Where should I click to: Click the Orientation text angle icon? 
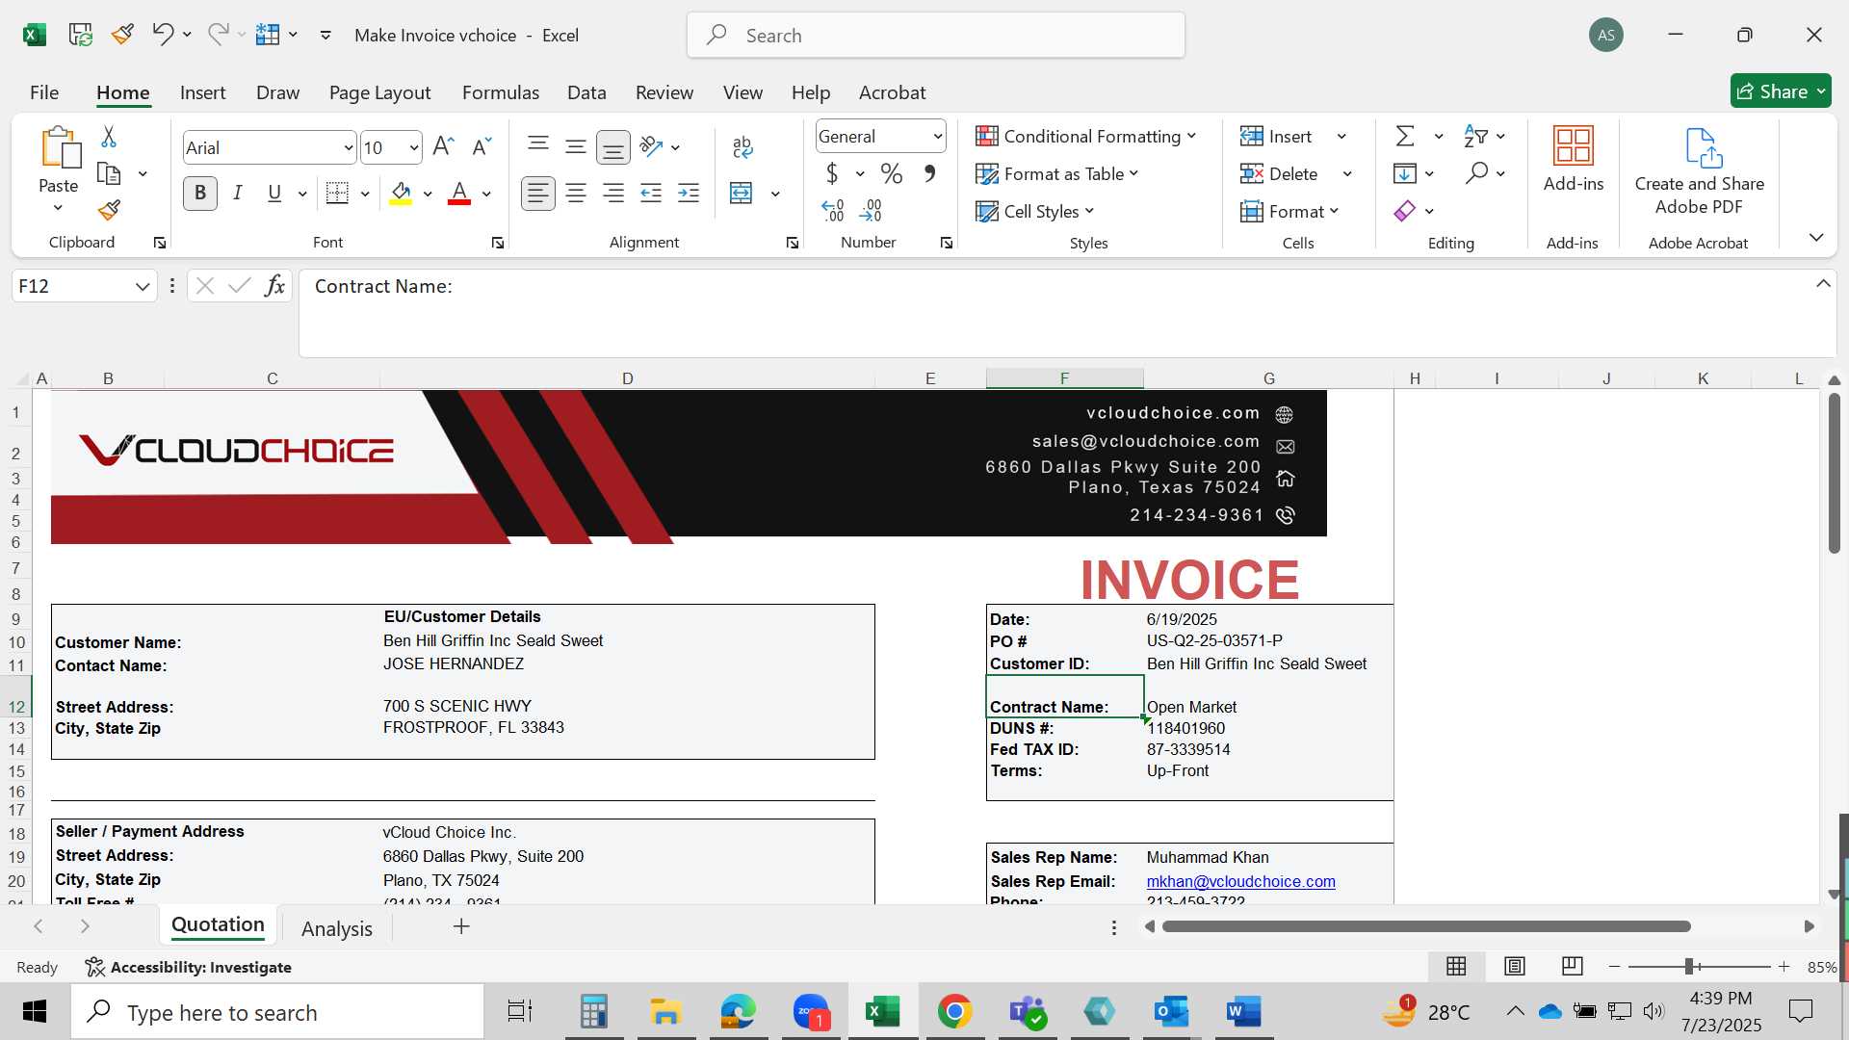(x=652, y=146)
